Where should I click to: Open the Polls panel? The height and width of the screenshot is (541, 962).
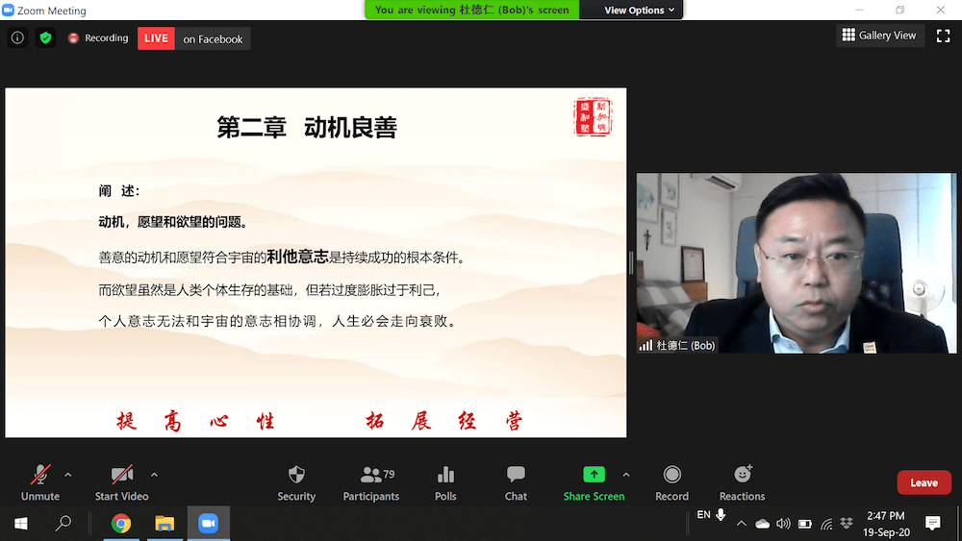[445, 482]
